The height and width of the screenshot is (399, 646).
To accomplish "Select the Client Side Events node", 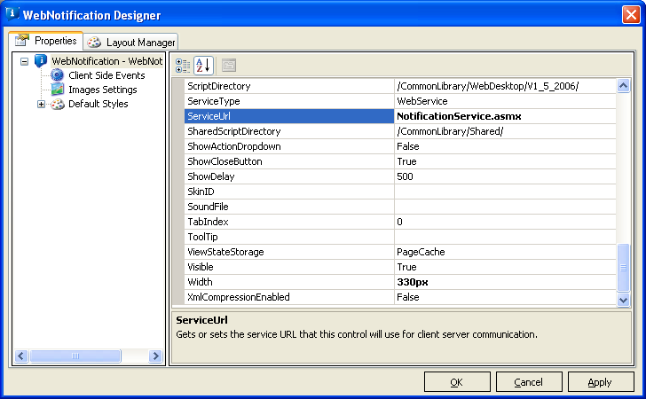I will pyautogui.click(x=106, y=75).
